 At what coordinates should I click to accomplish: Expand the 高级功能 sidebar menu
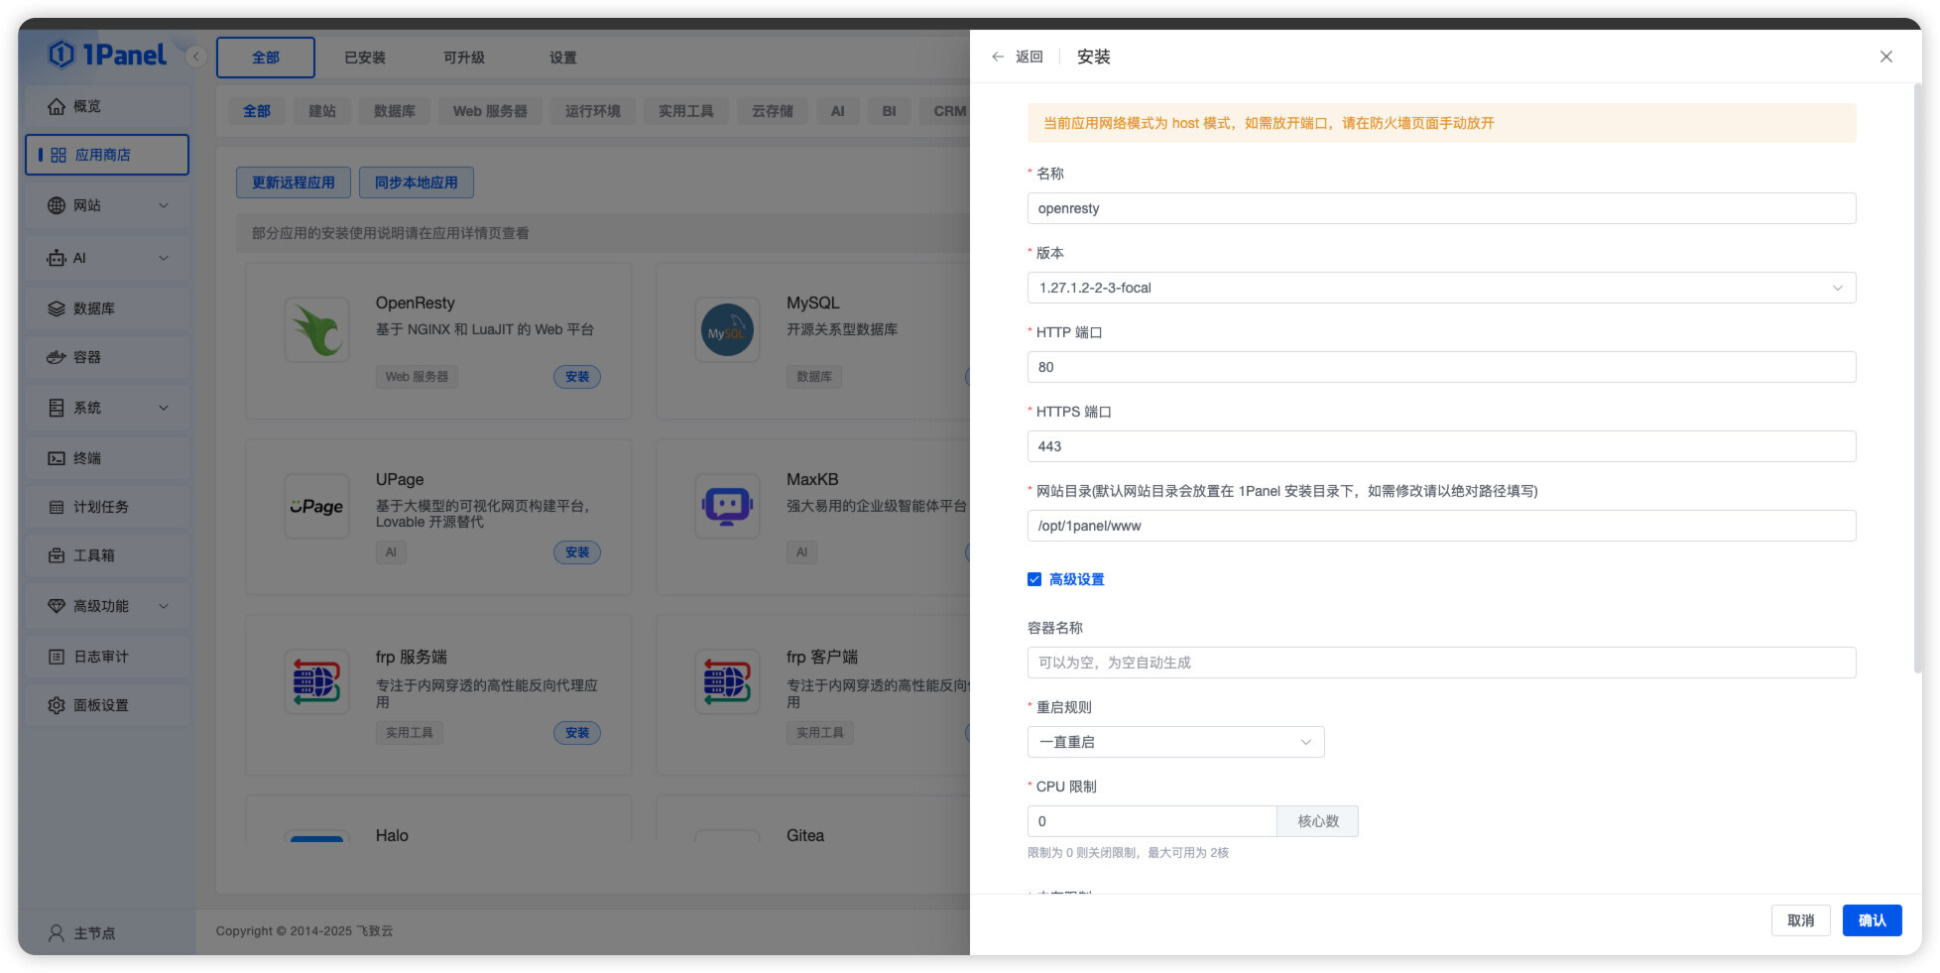107,606
